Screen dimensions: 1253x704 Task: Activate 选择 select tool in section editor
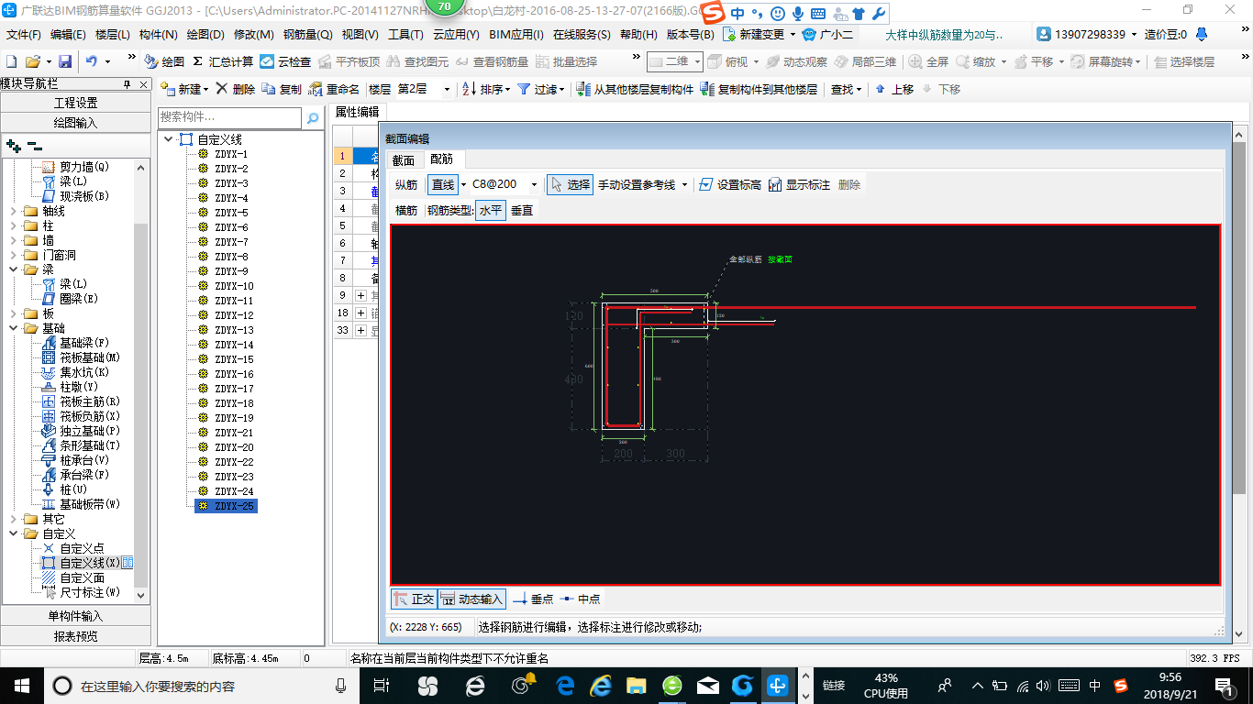point(570,184)
